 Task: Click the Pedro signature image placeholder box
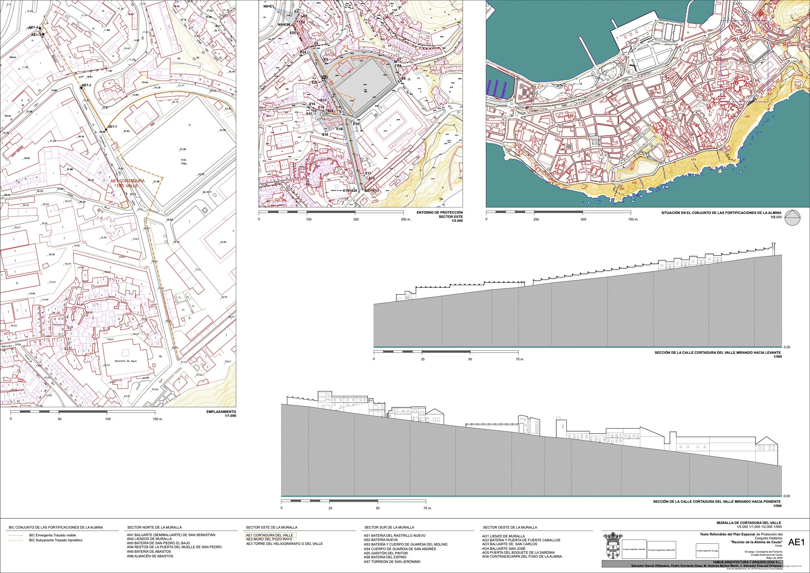coord(661,550)
